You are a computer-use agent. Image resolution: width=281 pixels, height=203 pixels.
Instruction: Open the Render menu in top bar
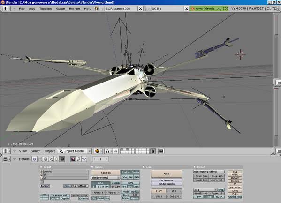tap(75, 8)
